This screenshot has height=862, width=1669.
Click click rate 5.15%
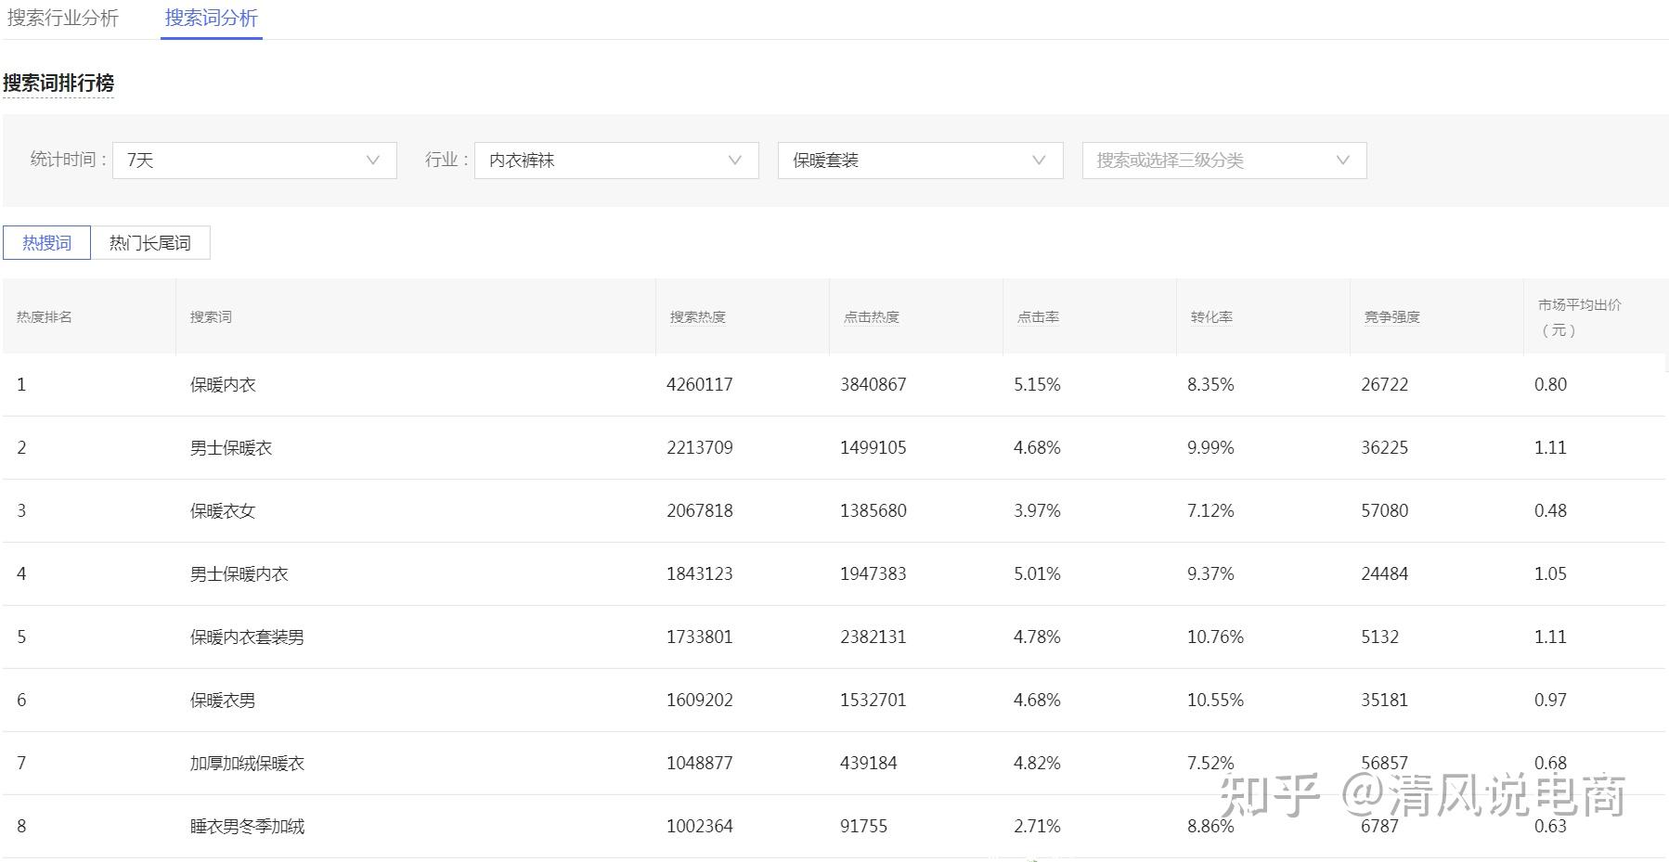(x=1037, y=385)
